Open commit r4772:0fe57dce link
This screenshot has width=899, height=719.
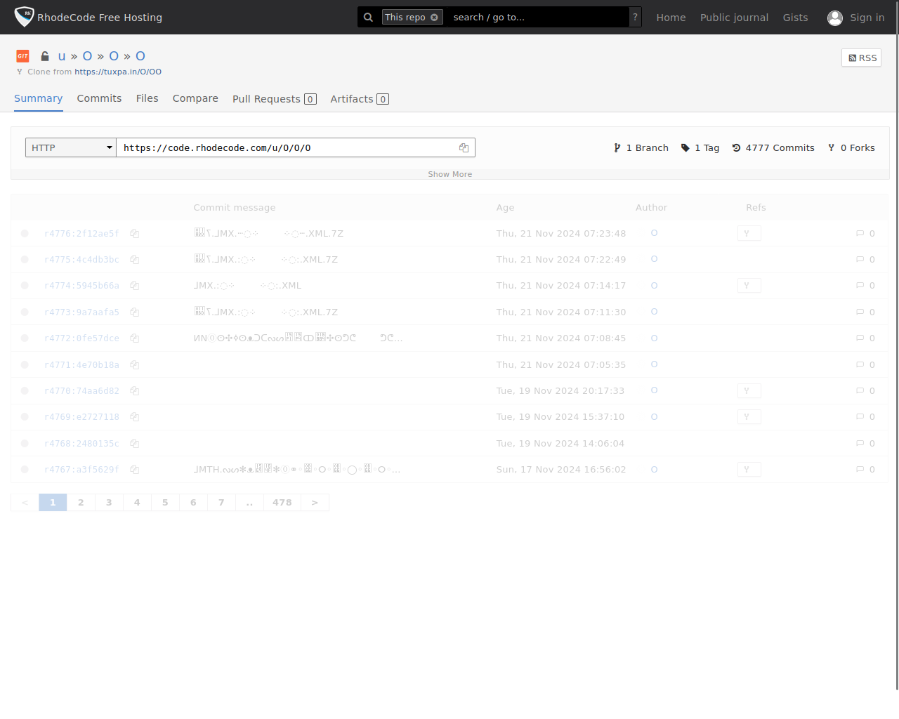(x=81, y=338)
